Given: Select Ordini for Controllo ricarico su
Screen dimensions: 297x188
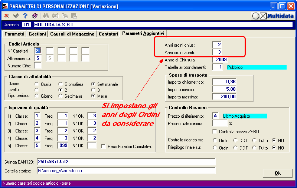Looking at the screenshot, I should tap(215, 140).
